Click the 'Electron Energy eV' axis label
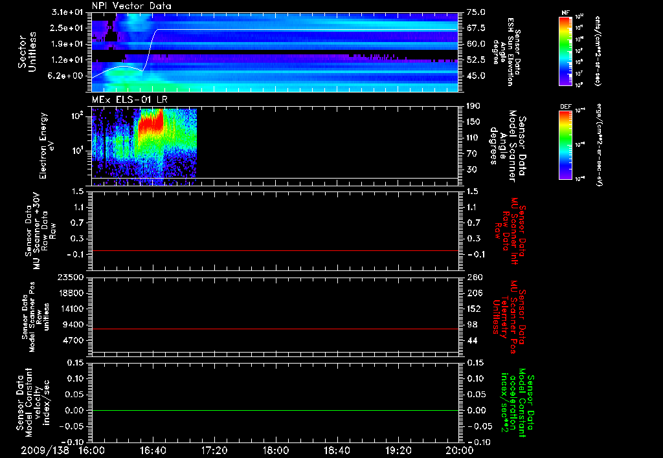 [47, 146]
